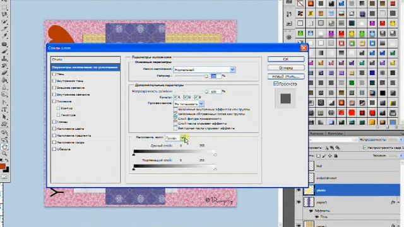Select the Rectangular Marquee tool
404x227 pixels.
click(4, 8)
